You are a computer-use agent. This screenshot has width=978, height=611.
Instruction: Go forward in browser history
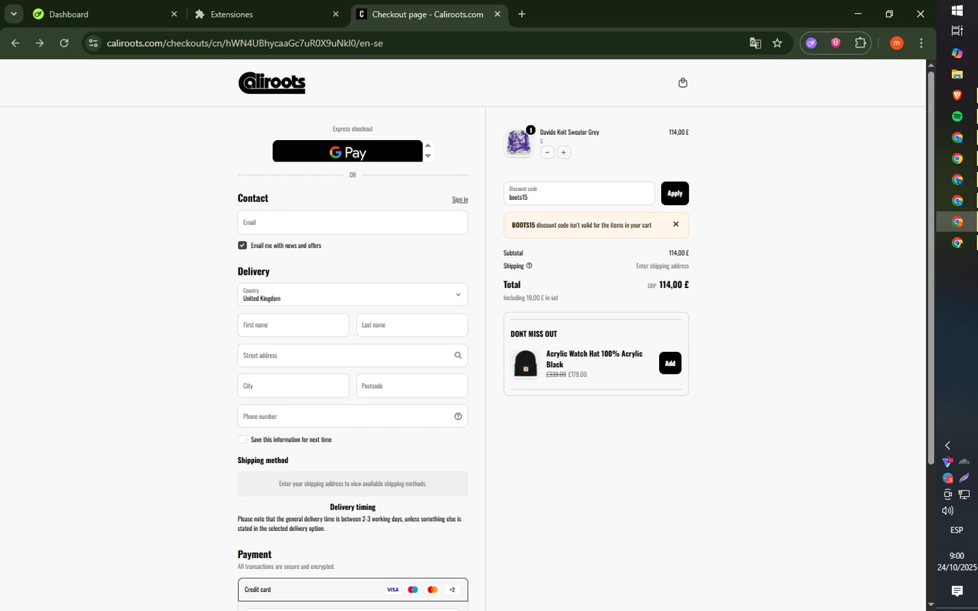[x=40, y=44]
